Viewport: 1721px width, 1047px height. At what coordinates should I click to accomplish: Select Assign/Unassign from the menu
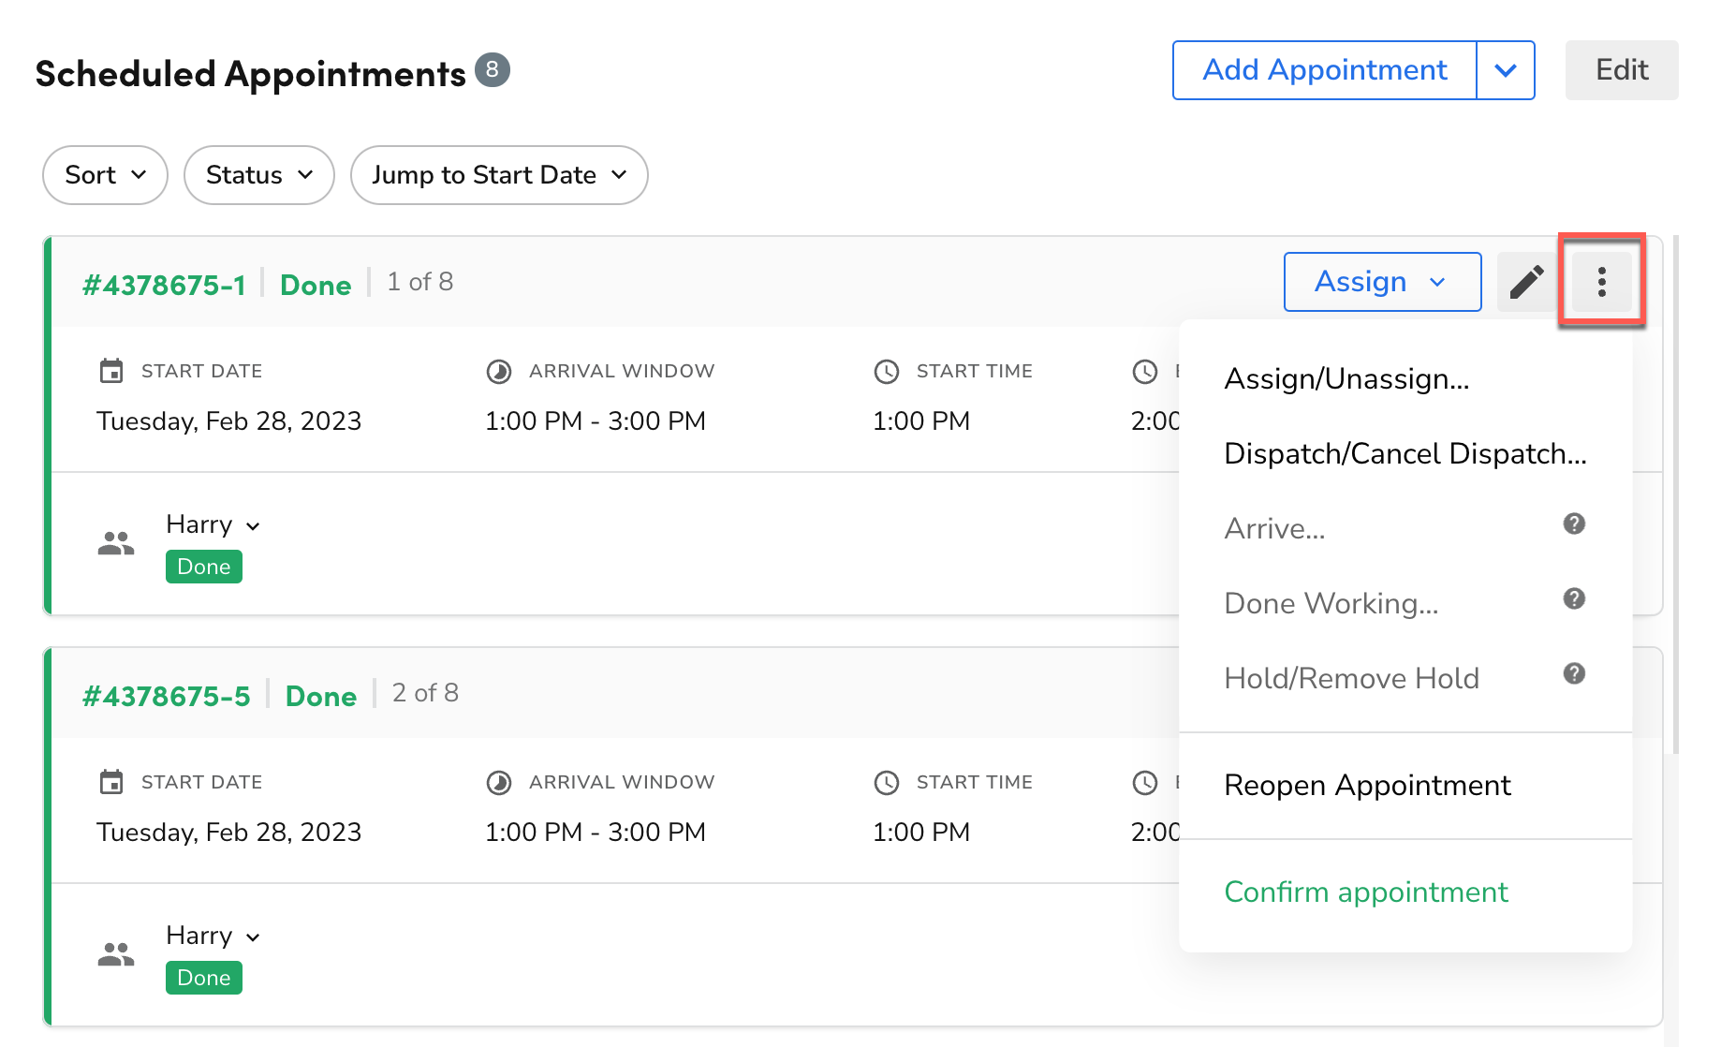[1346, 379]
